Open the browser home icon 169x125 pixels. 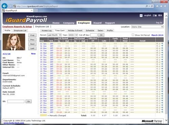coord(157,6)
